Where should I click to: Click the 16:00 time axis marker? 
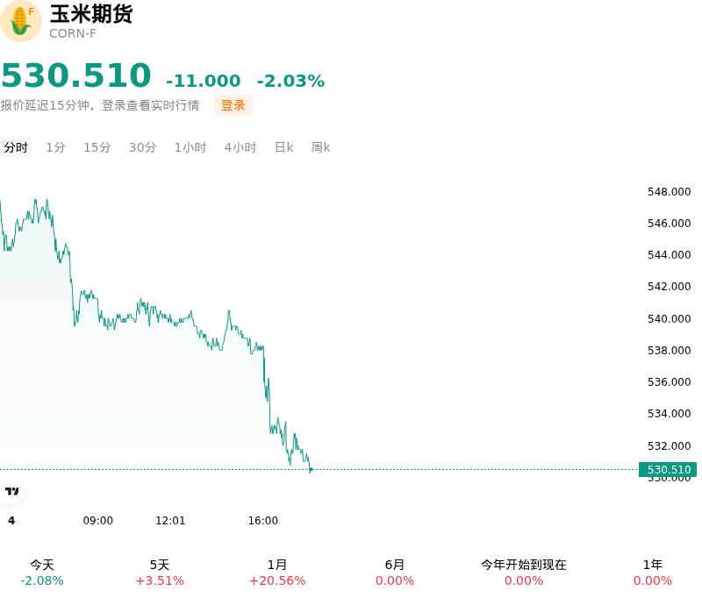[x=262, y=521]
